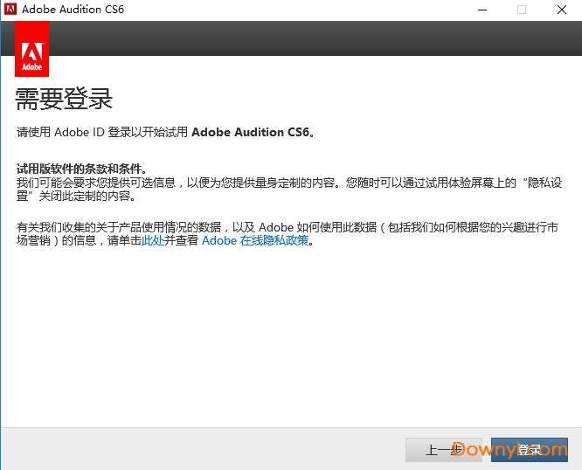This screenshot has height=470, width=582.
Task: Maximize the Adobe Audition CS6 window
Action: click(522, 10)
